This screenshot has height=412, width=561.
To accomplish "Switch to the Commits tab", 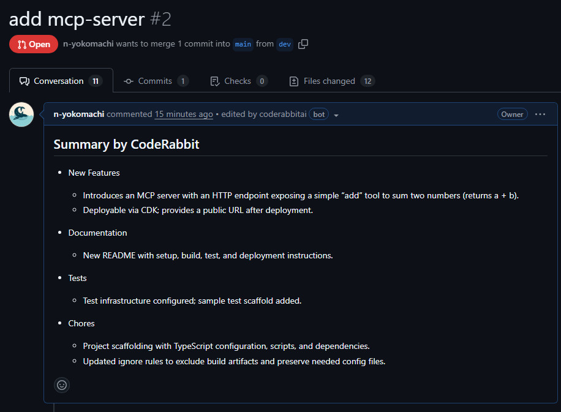I will [x=156, y=81].
